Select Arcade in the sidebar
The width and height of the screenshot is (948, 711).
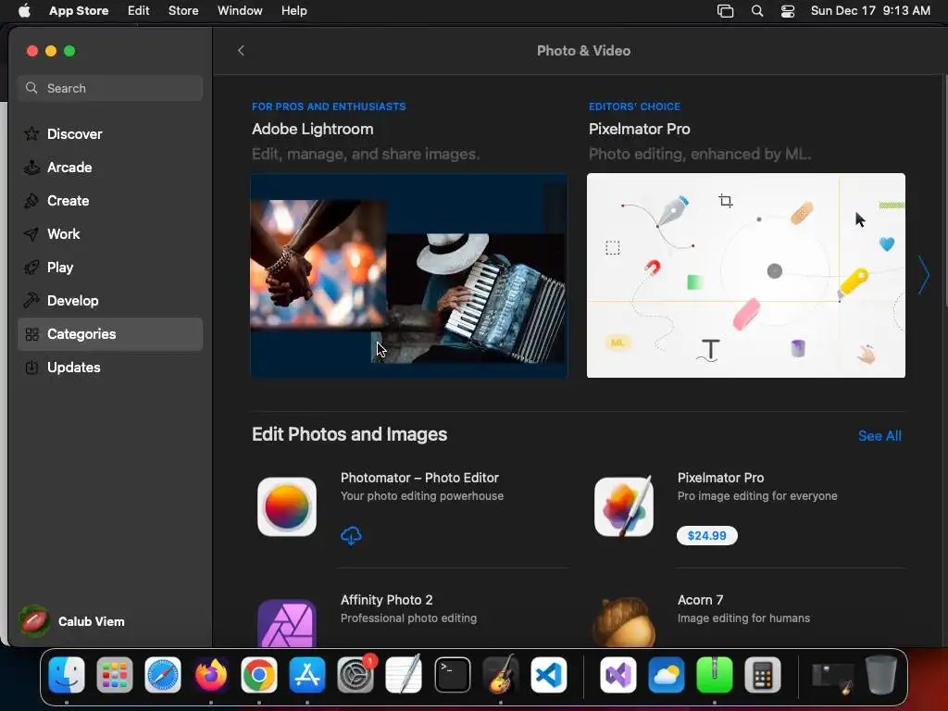pyautogui.click(x=110, y=168)
